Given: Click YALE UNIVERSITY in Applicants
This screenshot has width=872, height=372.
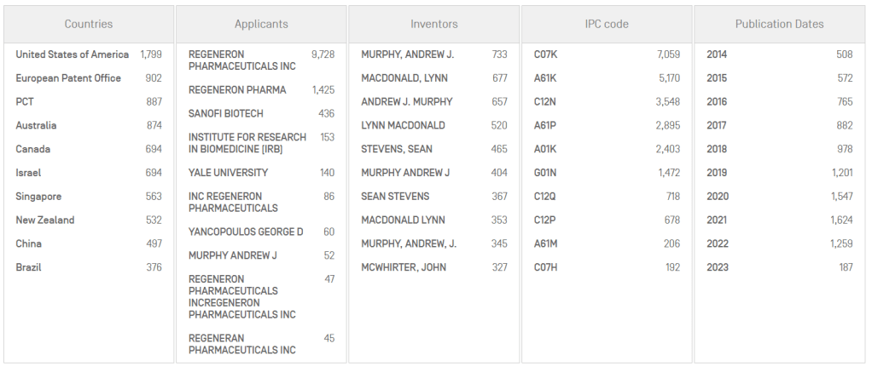Looking at the screenshot, I should pos(228,173).
